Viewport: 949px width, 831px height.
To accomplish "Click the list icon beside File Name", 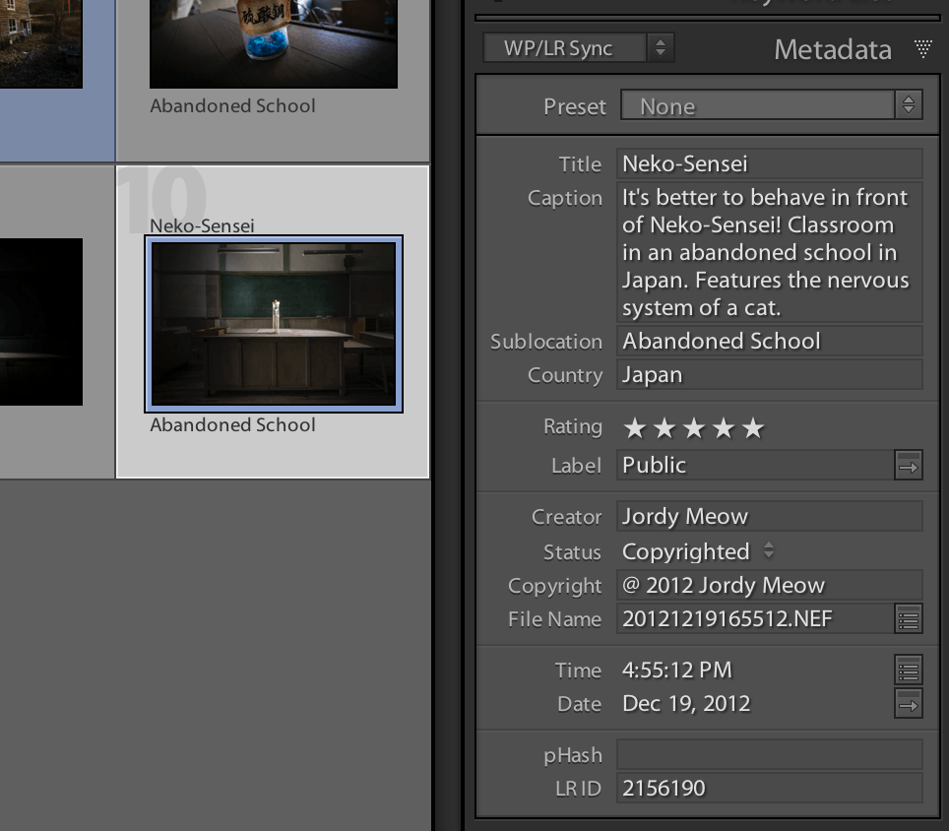I will pyautogui.click(x=909, y=619).
